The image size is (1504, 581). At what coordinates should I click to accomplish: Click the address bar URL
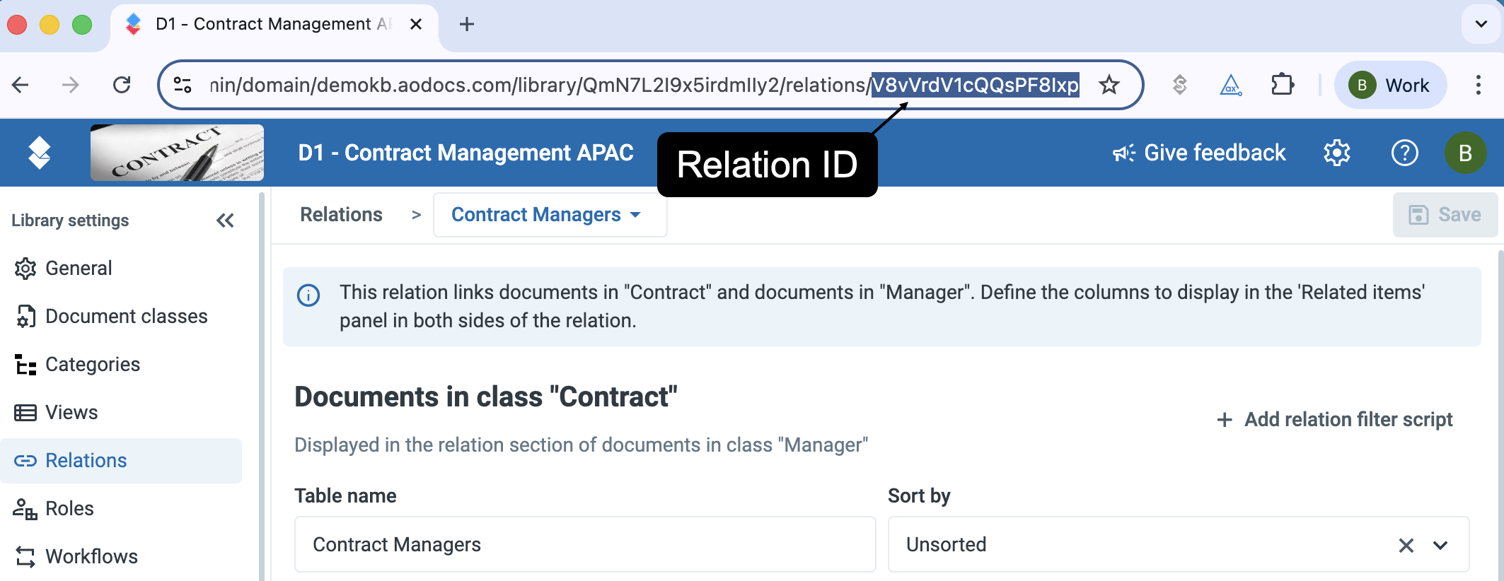click(644, 86)
